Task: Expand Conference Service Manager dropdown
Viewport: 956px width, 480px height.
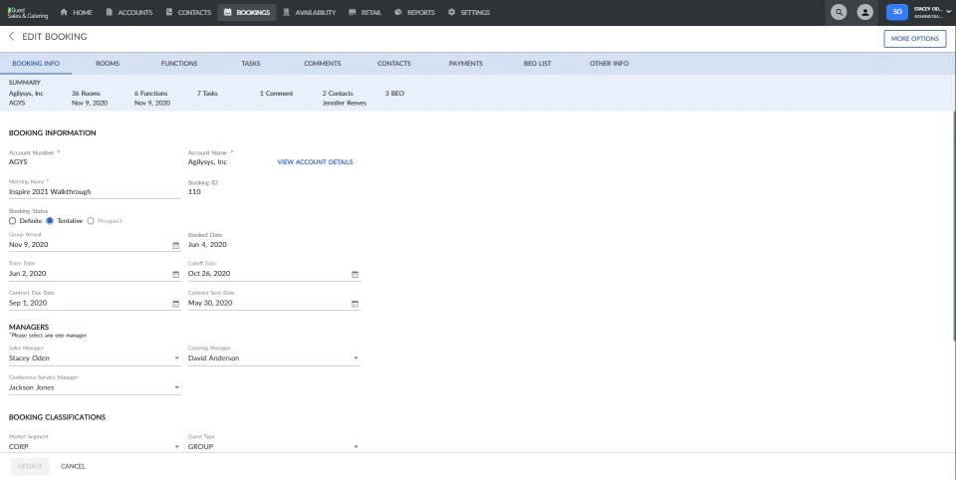Action: [x=177, y=387]
